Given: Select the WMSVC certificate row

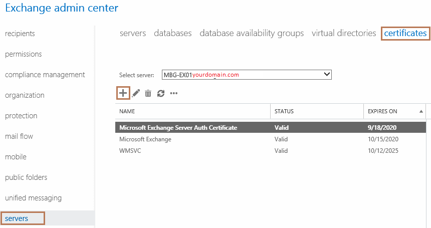Looking at the screenshot, I should click(271, 150).
